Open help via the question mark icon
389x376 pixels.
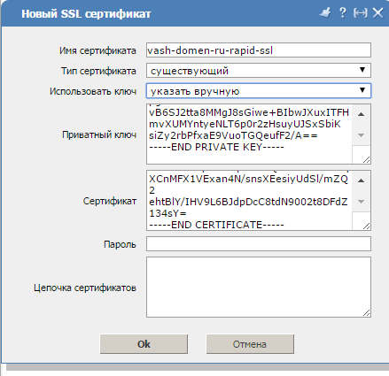(x=343, y=12)
